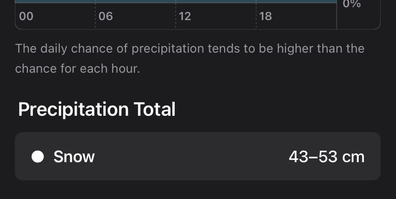This screenshot has width=396, height=199.
Task: Click the 0% axis label
Action: click(351, 4)
